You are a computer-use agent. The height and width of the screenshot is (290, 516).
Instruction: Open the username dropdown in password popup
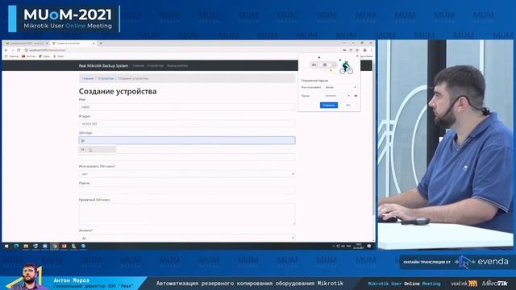point(340,88)
